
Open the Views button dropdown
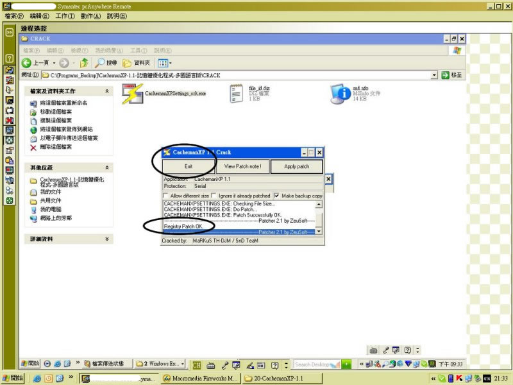click(164, 63)
